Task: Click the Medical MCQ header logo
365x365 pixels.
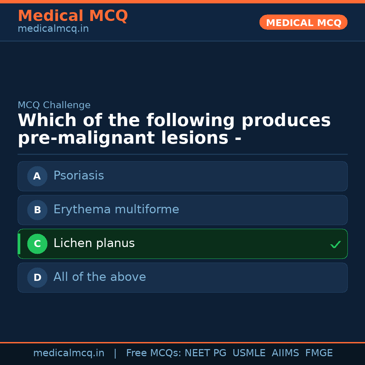Action: (x=73, y=16)
